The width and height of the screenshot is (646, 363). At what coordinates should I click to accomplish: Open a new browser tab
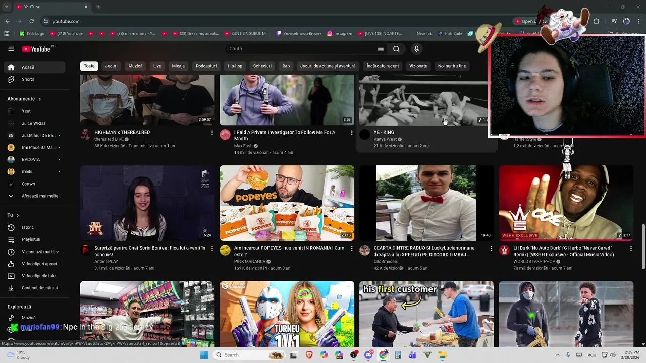[98, 7]
